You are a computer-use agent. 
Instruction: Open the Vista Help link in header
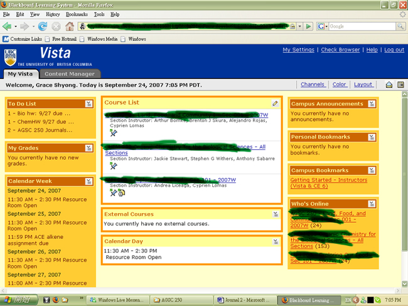[372, 50]
